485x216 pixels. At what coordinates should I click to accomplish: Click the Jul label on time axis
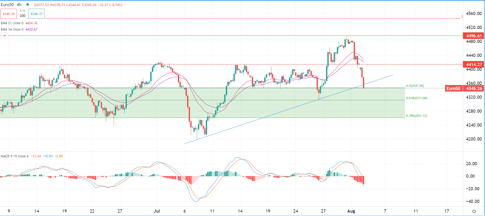click(157, 211)
